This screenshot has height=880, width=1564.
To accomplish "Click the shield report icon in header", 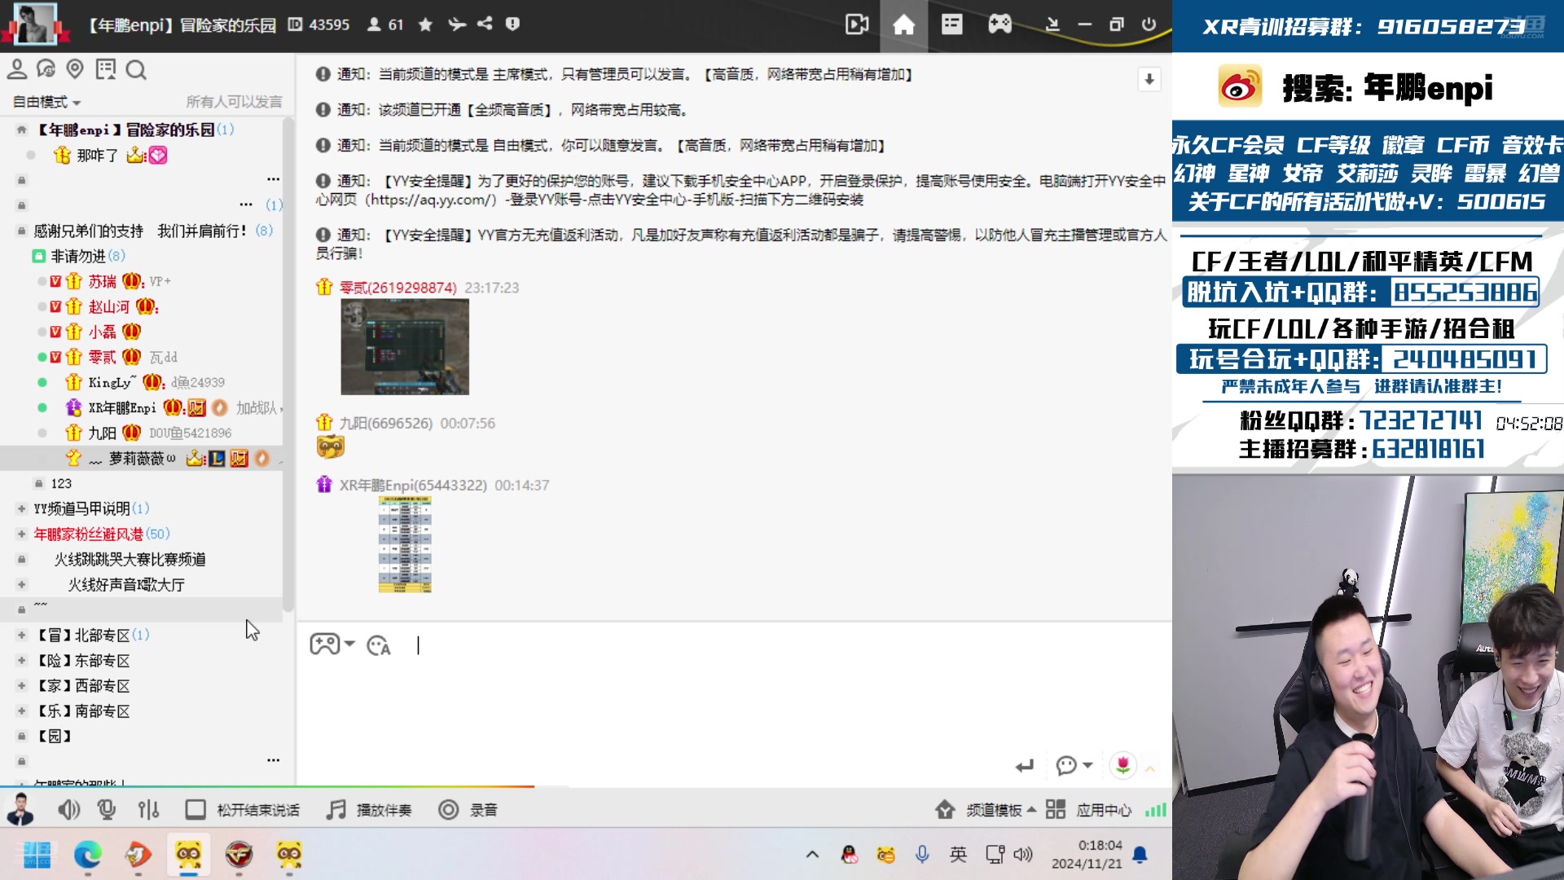I will point(512,24).
